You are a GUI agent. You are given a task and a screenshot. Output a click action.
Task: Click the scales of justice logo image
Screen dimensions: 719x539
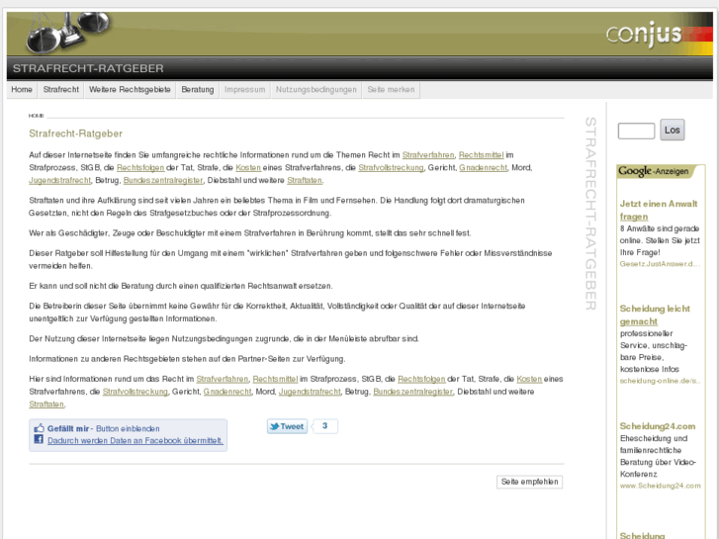pyautogui.click(x=69, y=32)
